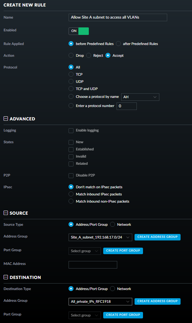Select Match inbound IPsec packets
Image resolution: width=192 pixels, height=323 pixels.
tap(71, 194)
